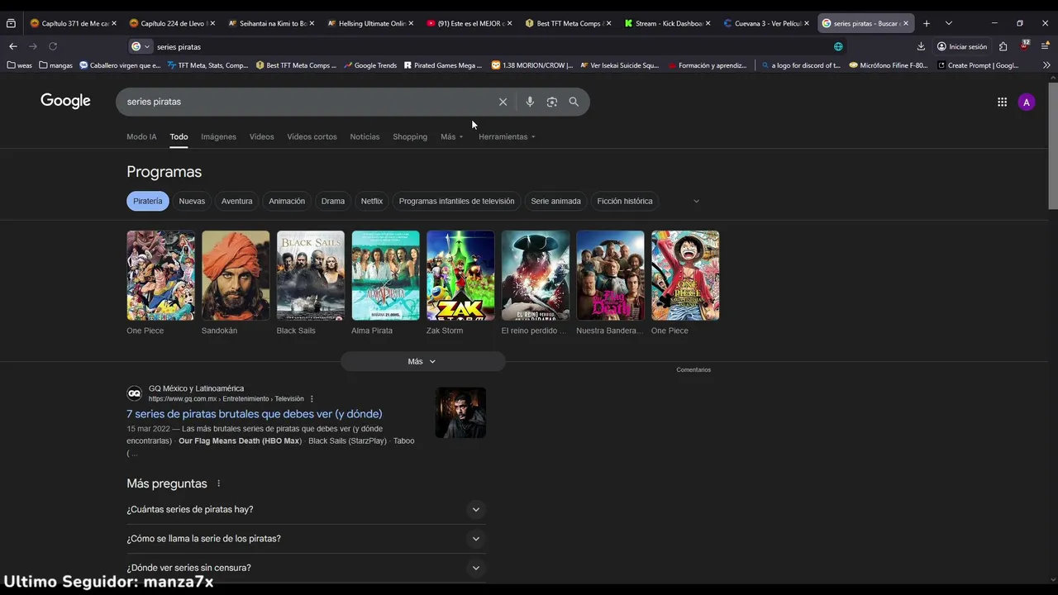Open the tab search dropdown arrow
The height and width of the screenshot is (595, 1058).
(948, 23)
